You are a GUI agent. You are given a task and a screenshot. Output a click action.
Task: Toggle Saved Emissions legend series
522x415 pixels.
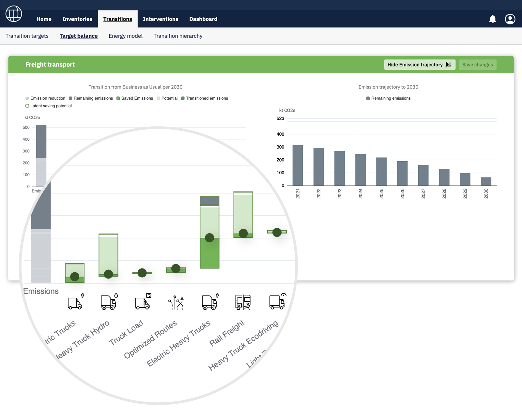[x=135, y=98]
